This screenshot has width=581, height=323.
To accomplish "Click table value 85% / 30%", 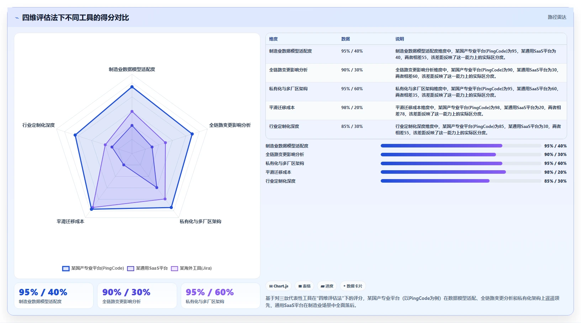I will point(352,126).
